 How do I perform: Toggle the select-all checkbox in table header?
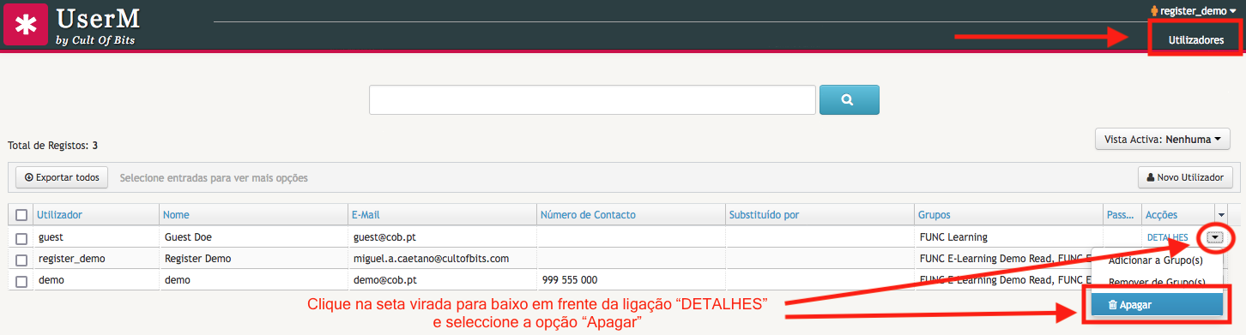pyautogui.click(x=21, y=215)
